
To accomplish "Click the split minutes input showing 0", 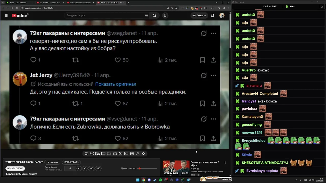I will (x=70, y=169).
